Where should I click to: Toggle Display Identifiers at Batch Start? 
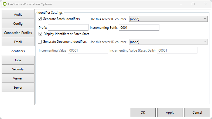(x=41, y=34)
